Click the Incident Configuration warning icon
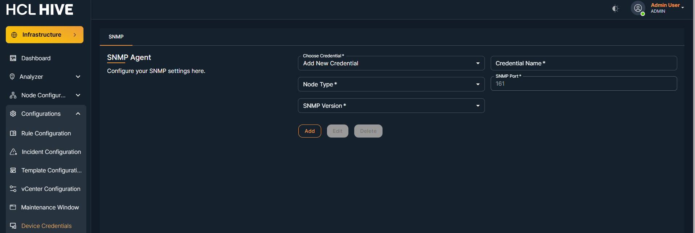Screen dimensions: 695x233 13,152
